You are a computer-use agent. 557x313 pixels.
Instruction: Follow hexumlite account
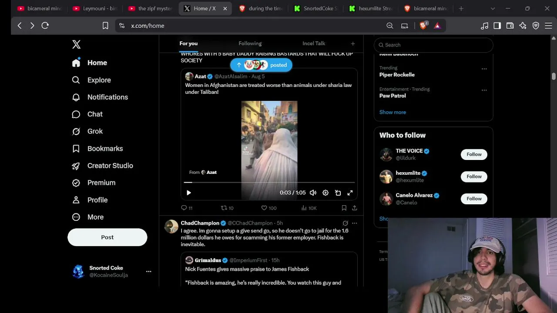(474, 176)
